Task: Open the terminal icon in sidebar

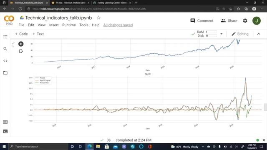Action: coord(5,131)
